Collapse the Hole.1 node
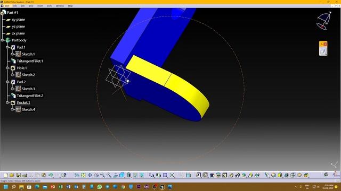This screenshot has width=341, height=191. click(7, 68)
